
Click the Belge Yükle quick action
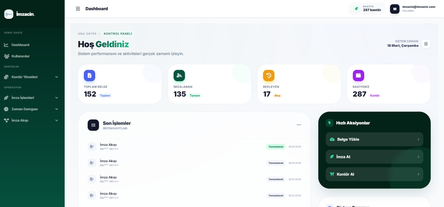click(x=374, y=139)
